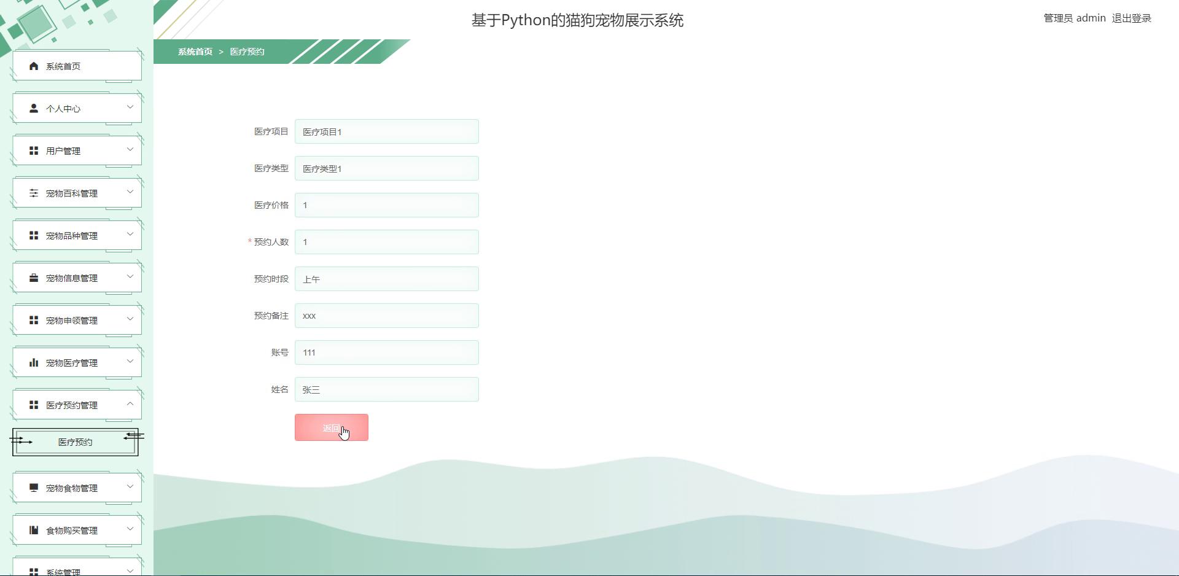Click the grid icon beside 宠物品种管理
Viewport: 1179px width, 576px height.
click(x=34, y=235)
